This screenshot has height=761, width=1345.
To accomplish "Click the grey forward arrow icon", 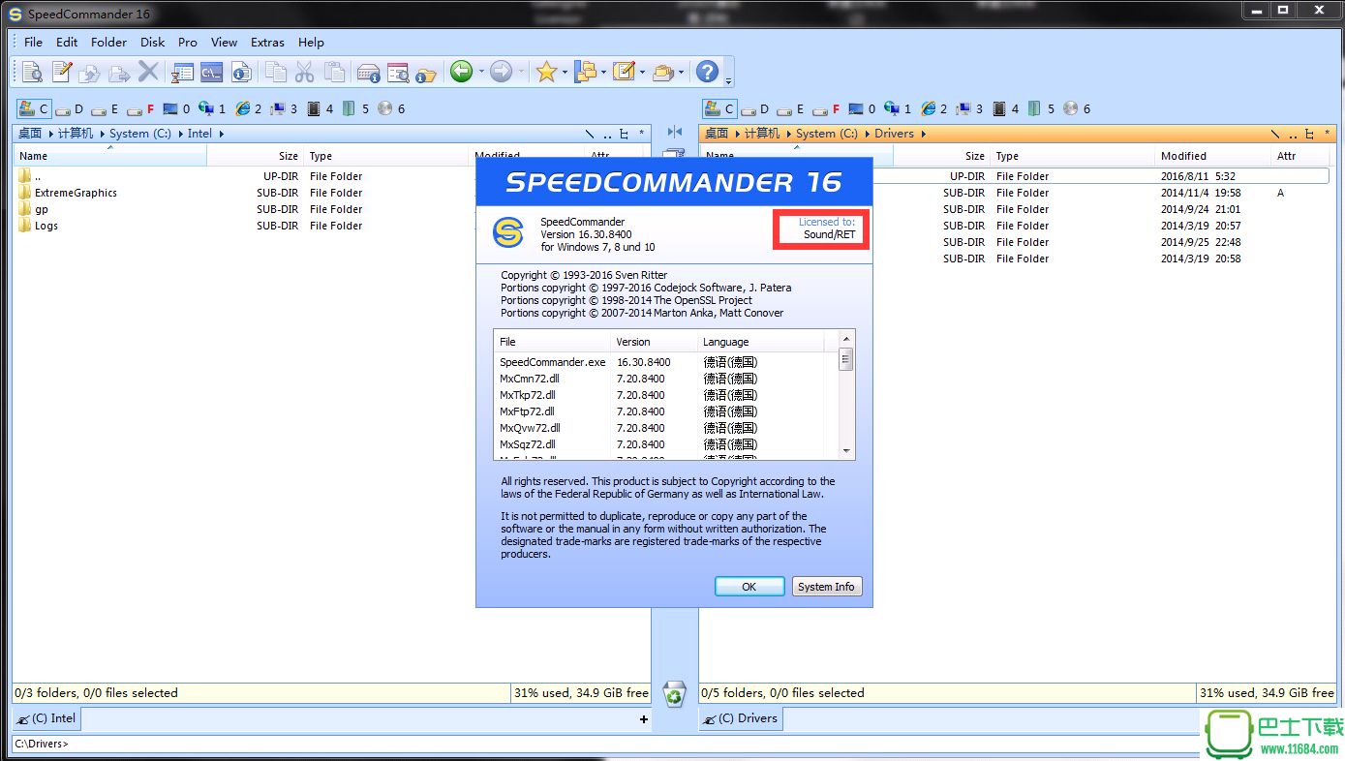I will pos(501,71).
